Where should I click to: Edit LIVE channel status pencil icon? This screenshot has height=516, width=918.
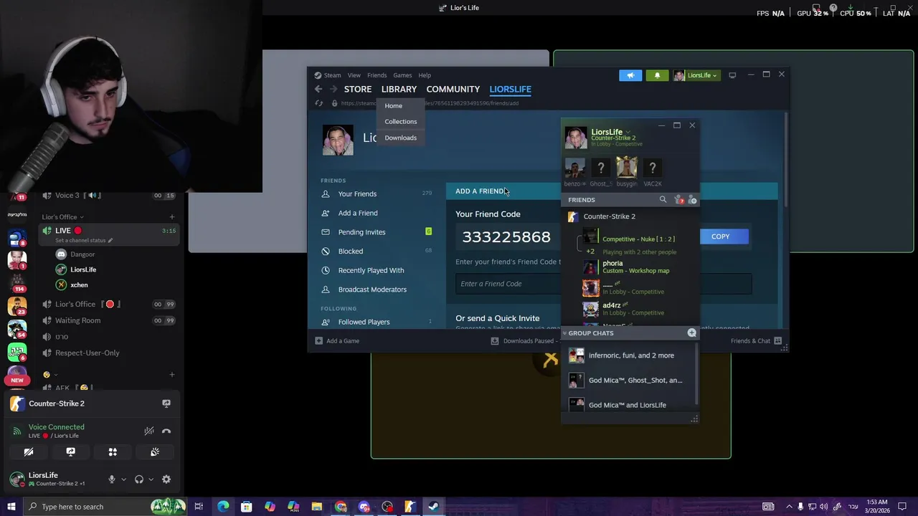110,241
